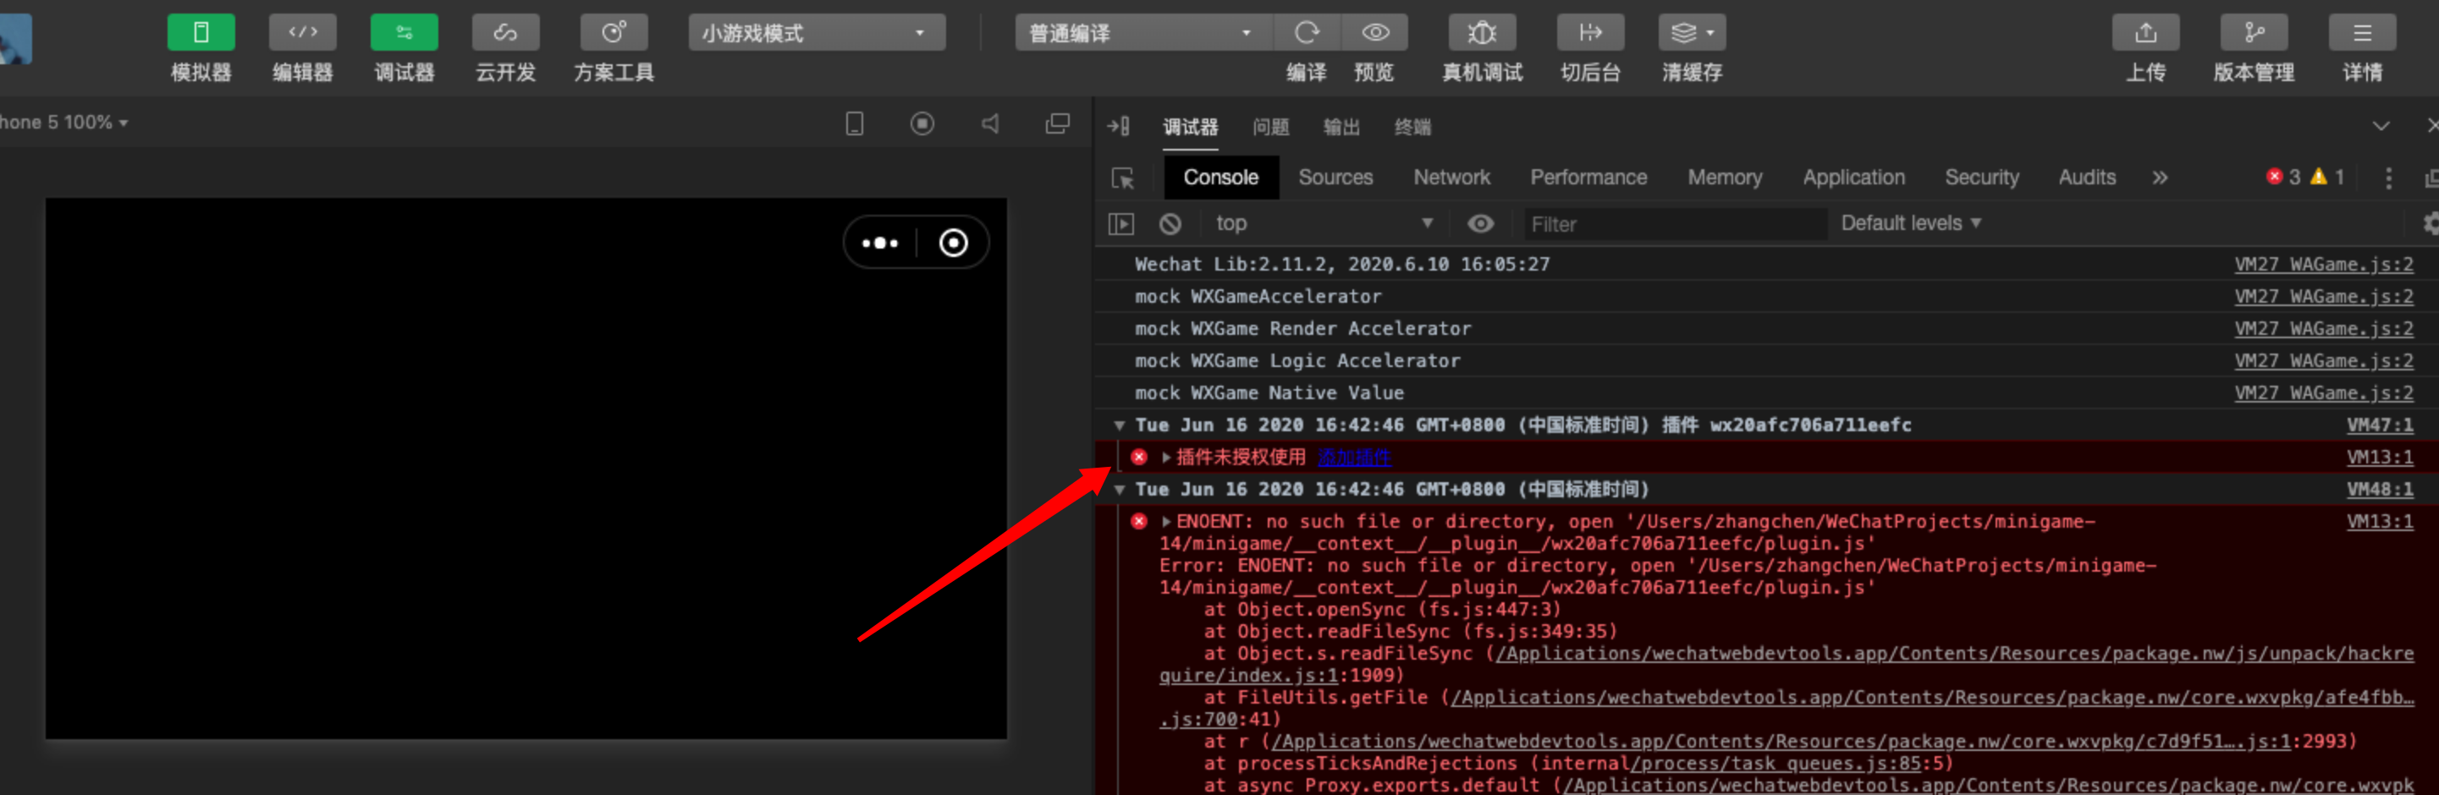Click the 添加插件 link
Screen dimensions: 2439x795
point(1354,458)
